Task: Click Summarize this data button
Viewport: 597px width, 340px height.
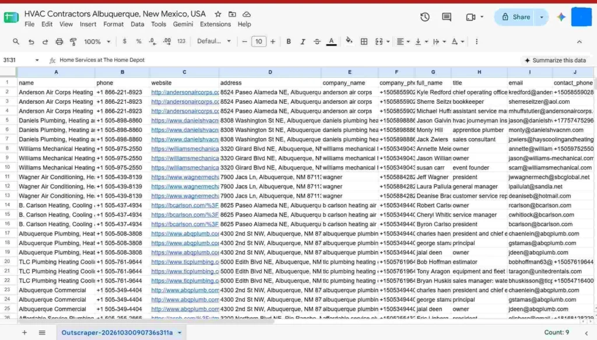Action: tap(555, 60)
